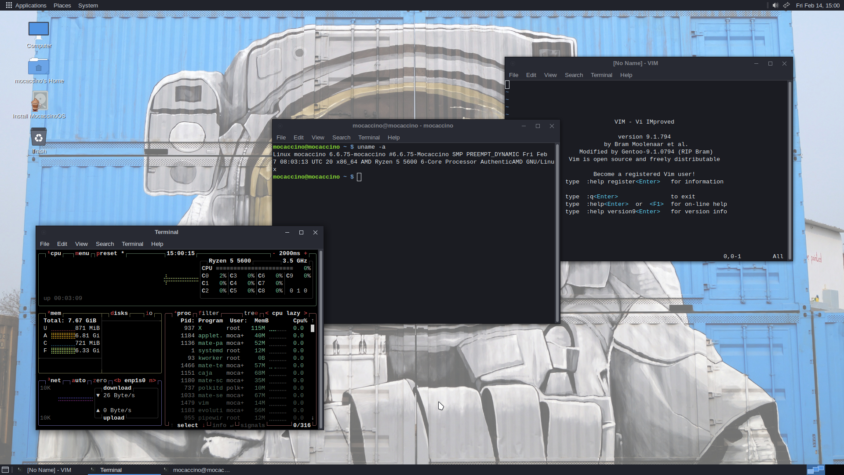844x475 pixels.
Task: Open View menu in the VIM window
Action: pyautogui.click(x=550, y=75)
